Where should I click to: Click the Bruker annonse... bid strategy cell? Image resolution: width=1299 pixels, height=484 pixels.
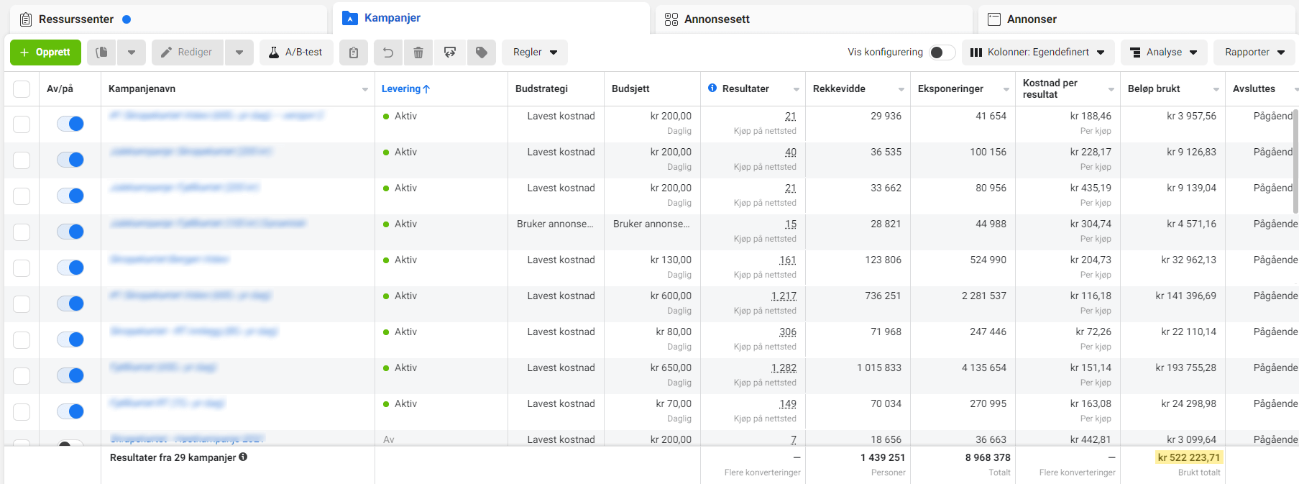point(555,224)
